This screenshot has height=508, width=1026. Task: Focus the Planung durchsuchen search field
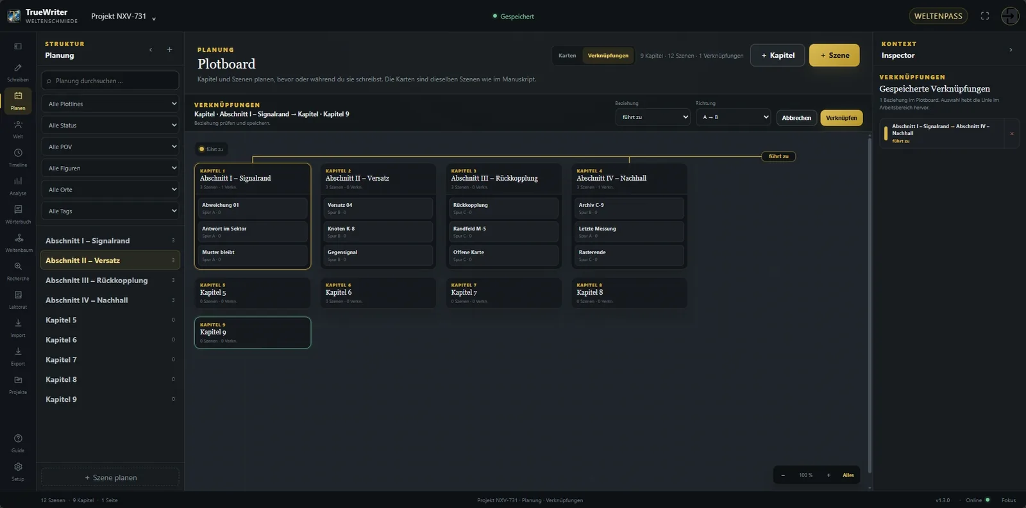tap(110, 81)
